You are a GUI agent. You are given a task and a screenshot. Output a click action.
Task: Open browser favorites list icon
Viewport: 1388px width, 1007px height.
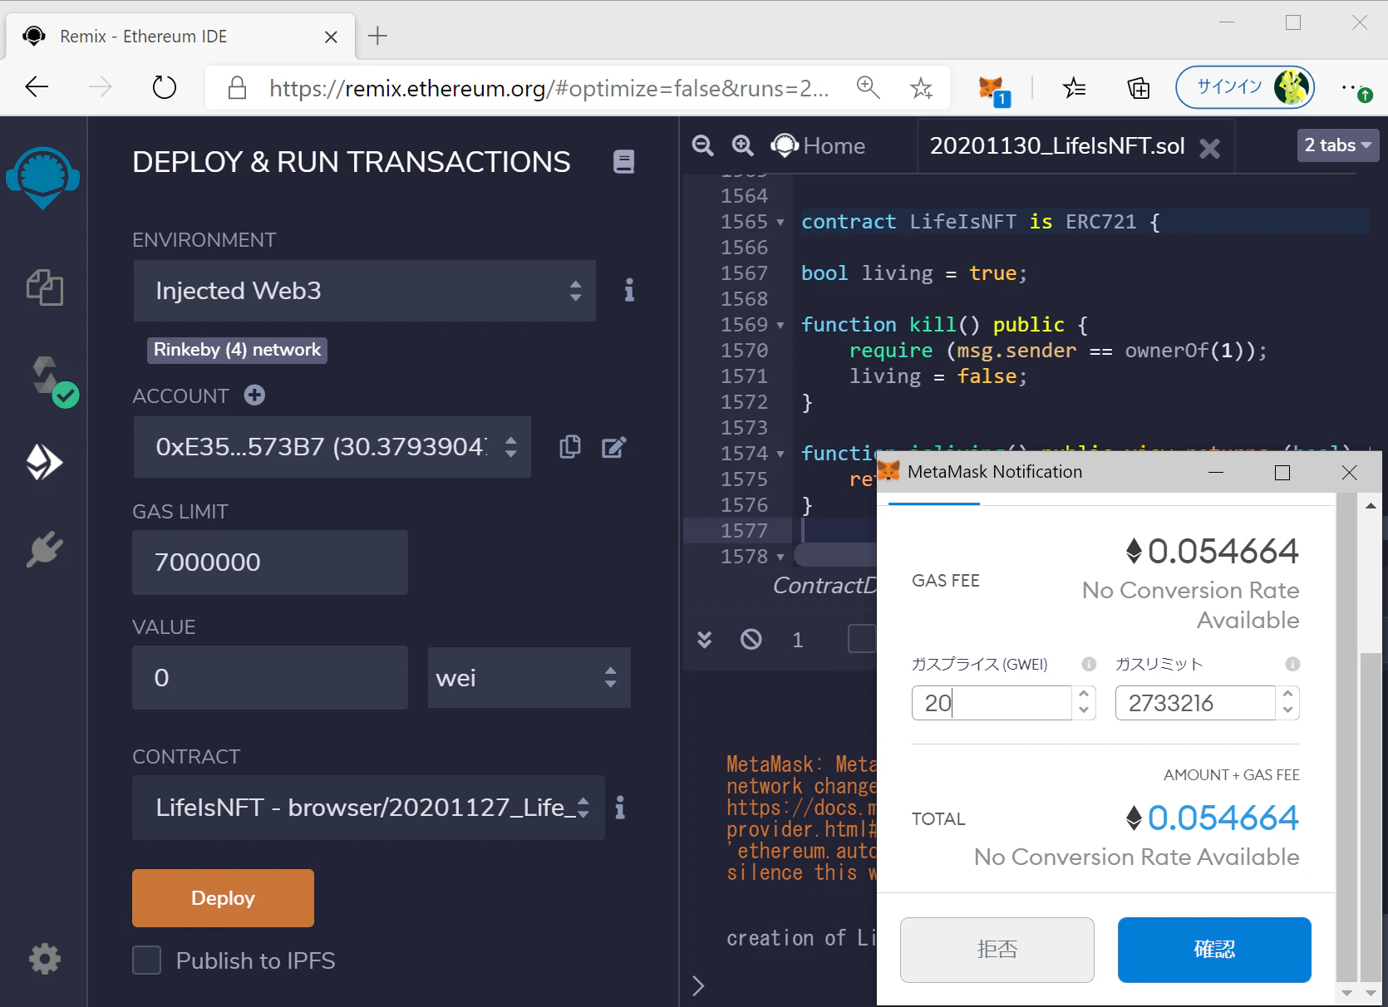click(1074, 87)
